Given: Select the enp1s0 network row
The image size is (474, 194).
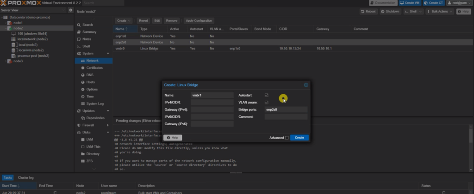Looking at the screenshot, I should pyautogui.click(x=293, y=36).
